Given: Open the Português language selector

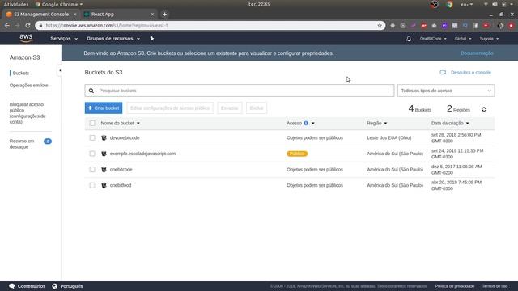Looking at the screenshot, I should pyautogui.click(x=71, y=286).
